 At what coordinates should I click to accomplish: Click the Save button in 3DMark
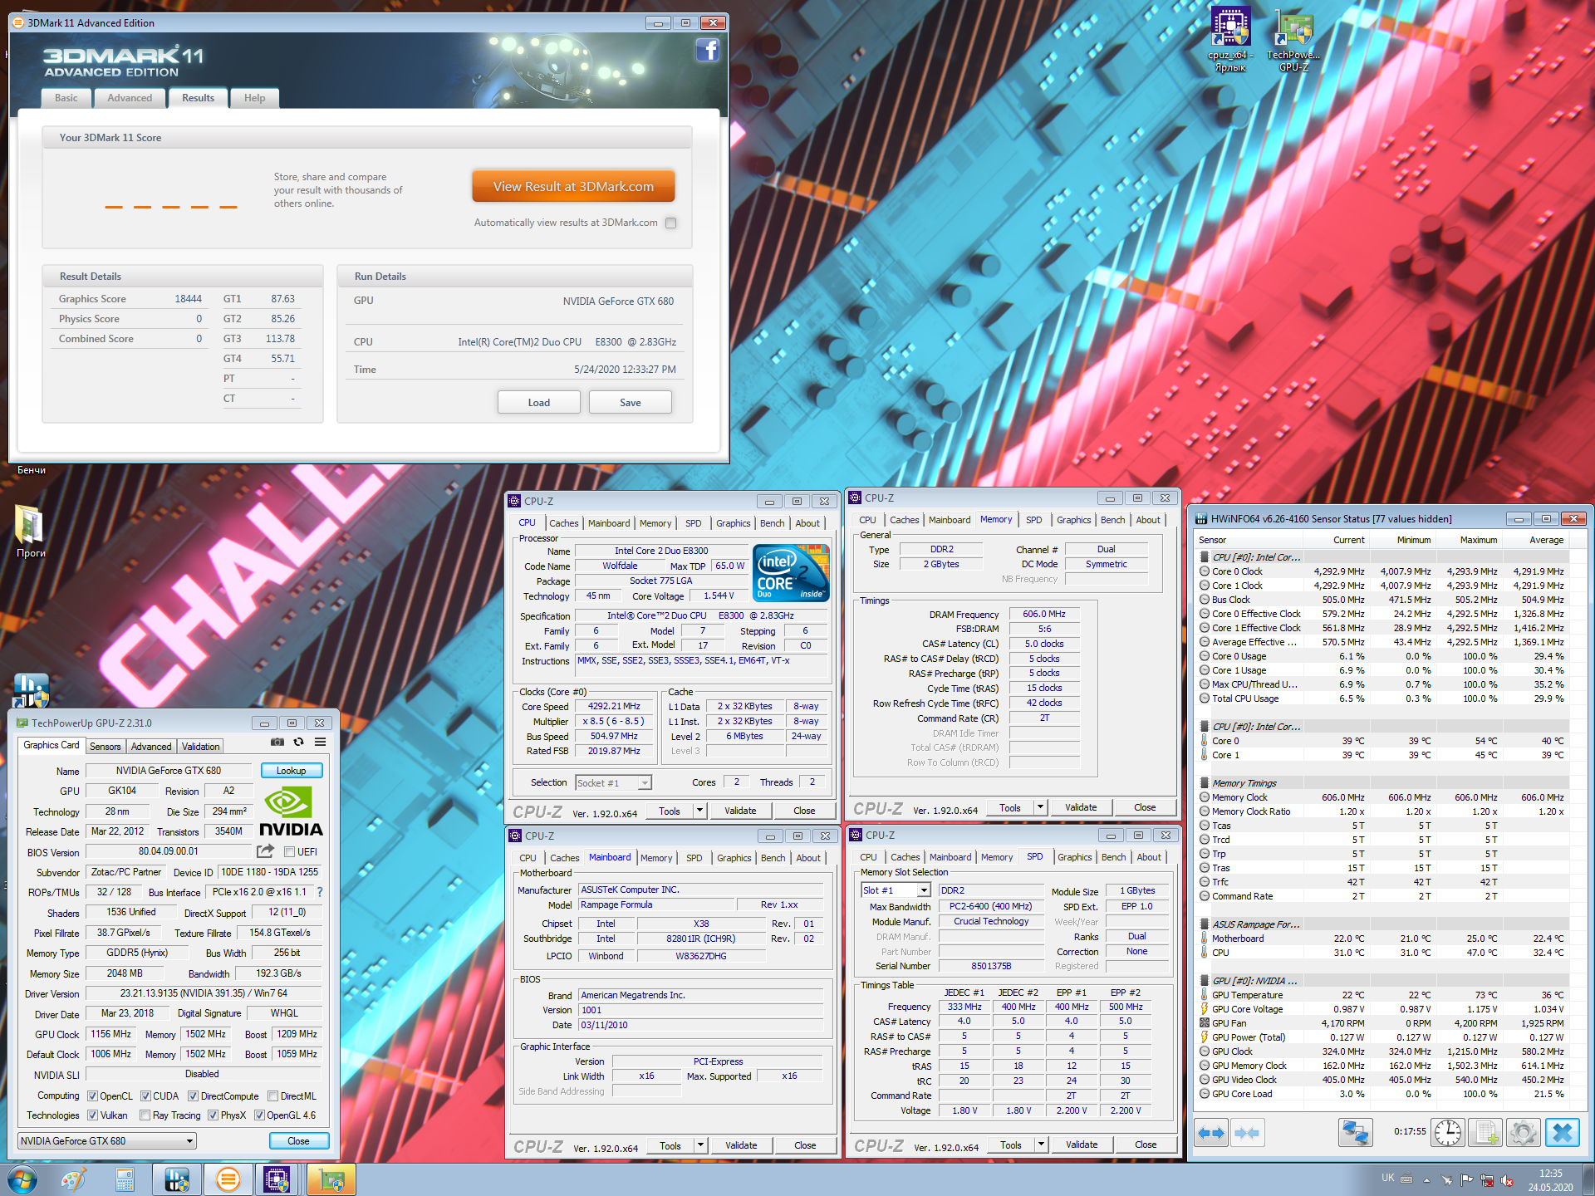631,403
